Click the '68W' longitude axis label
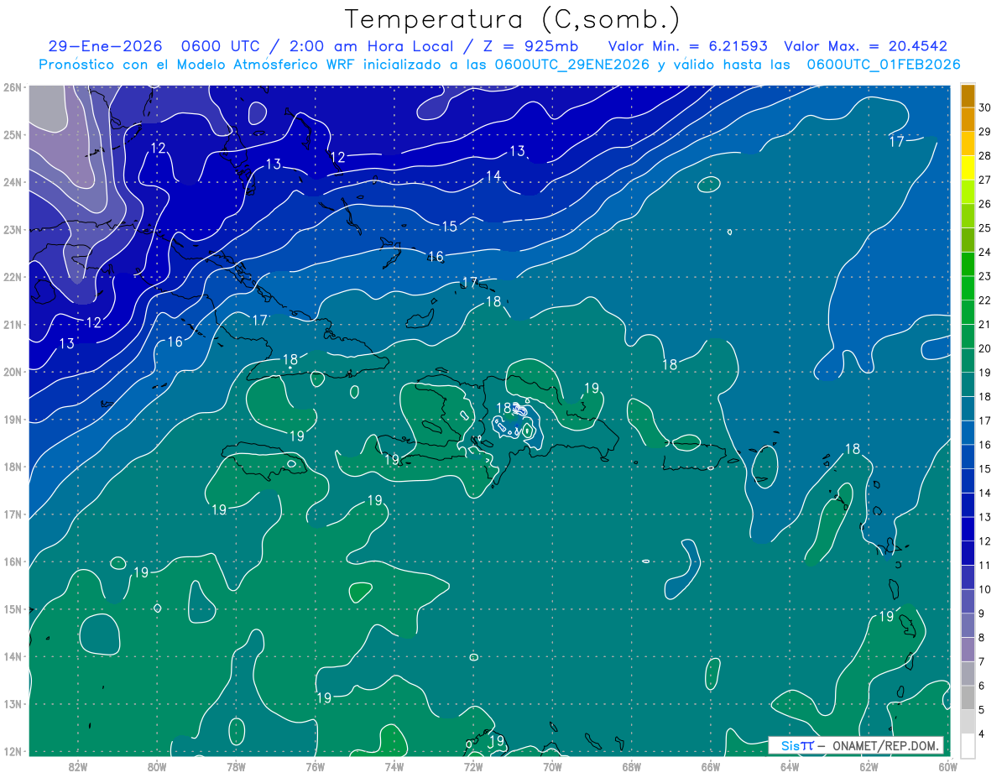The width and height of the screenshot is (1007, 778). point(631,765)
